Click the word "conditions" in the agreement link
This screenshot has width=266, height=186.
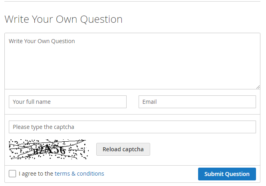pos(90,174)
